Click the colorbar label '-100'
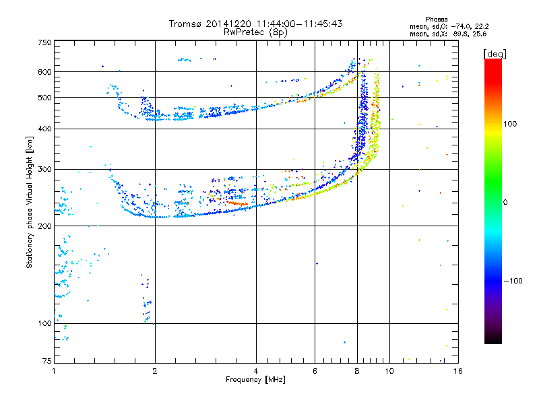Viewport: 539px width, 404px height. (513, 281)
